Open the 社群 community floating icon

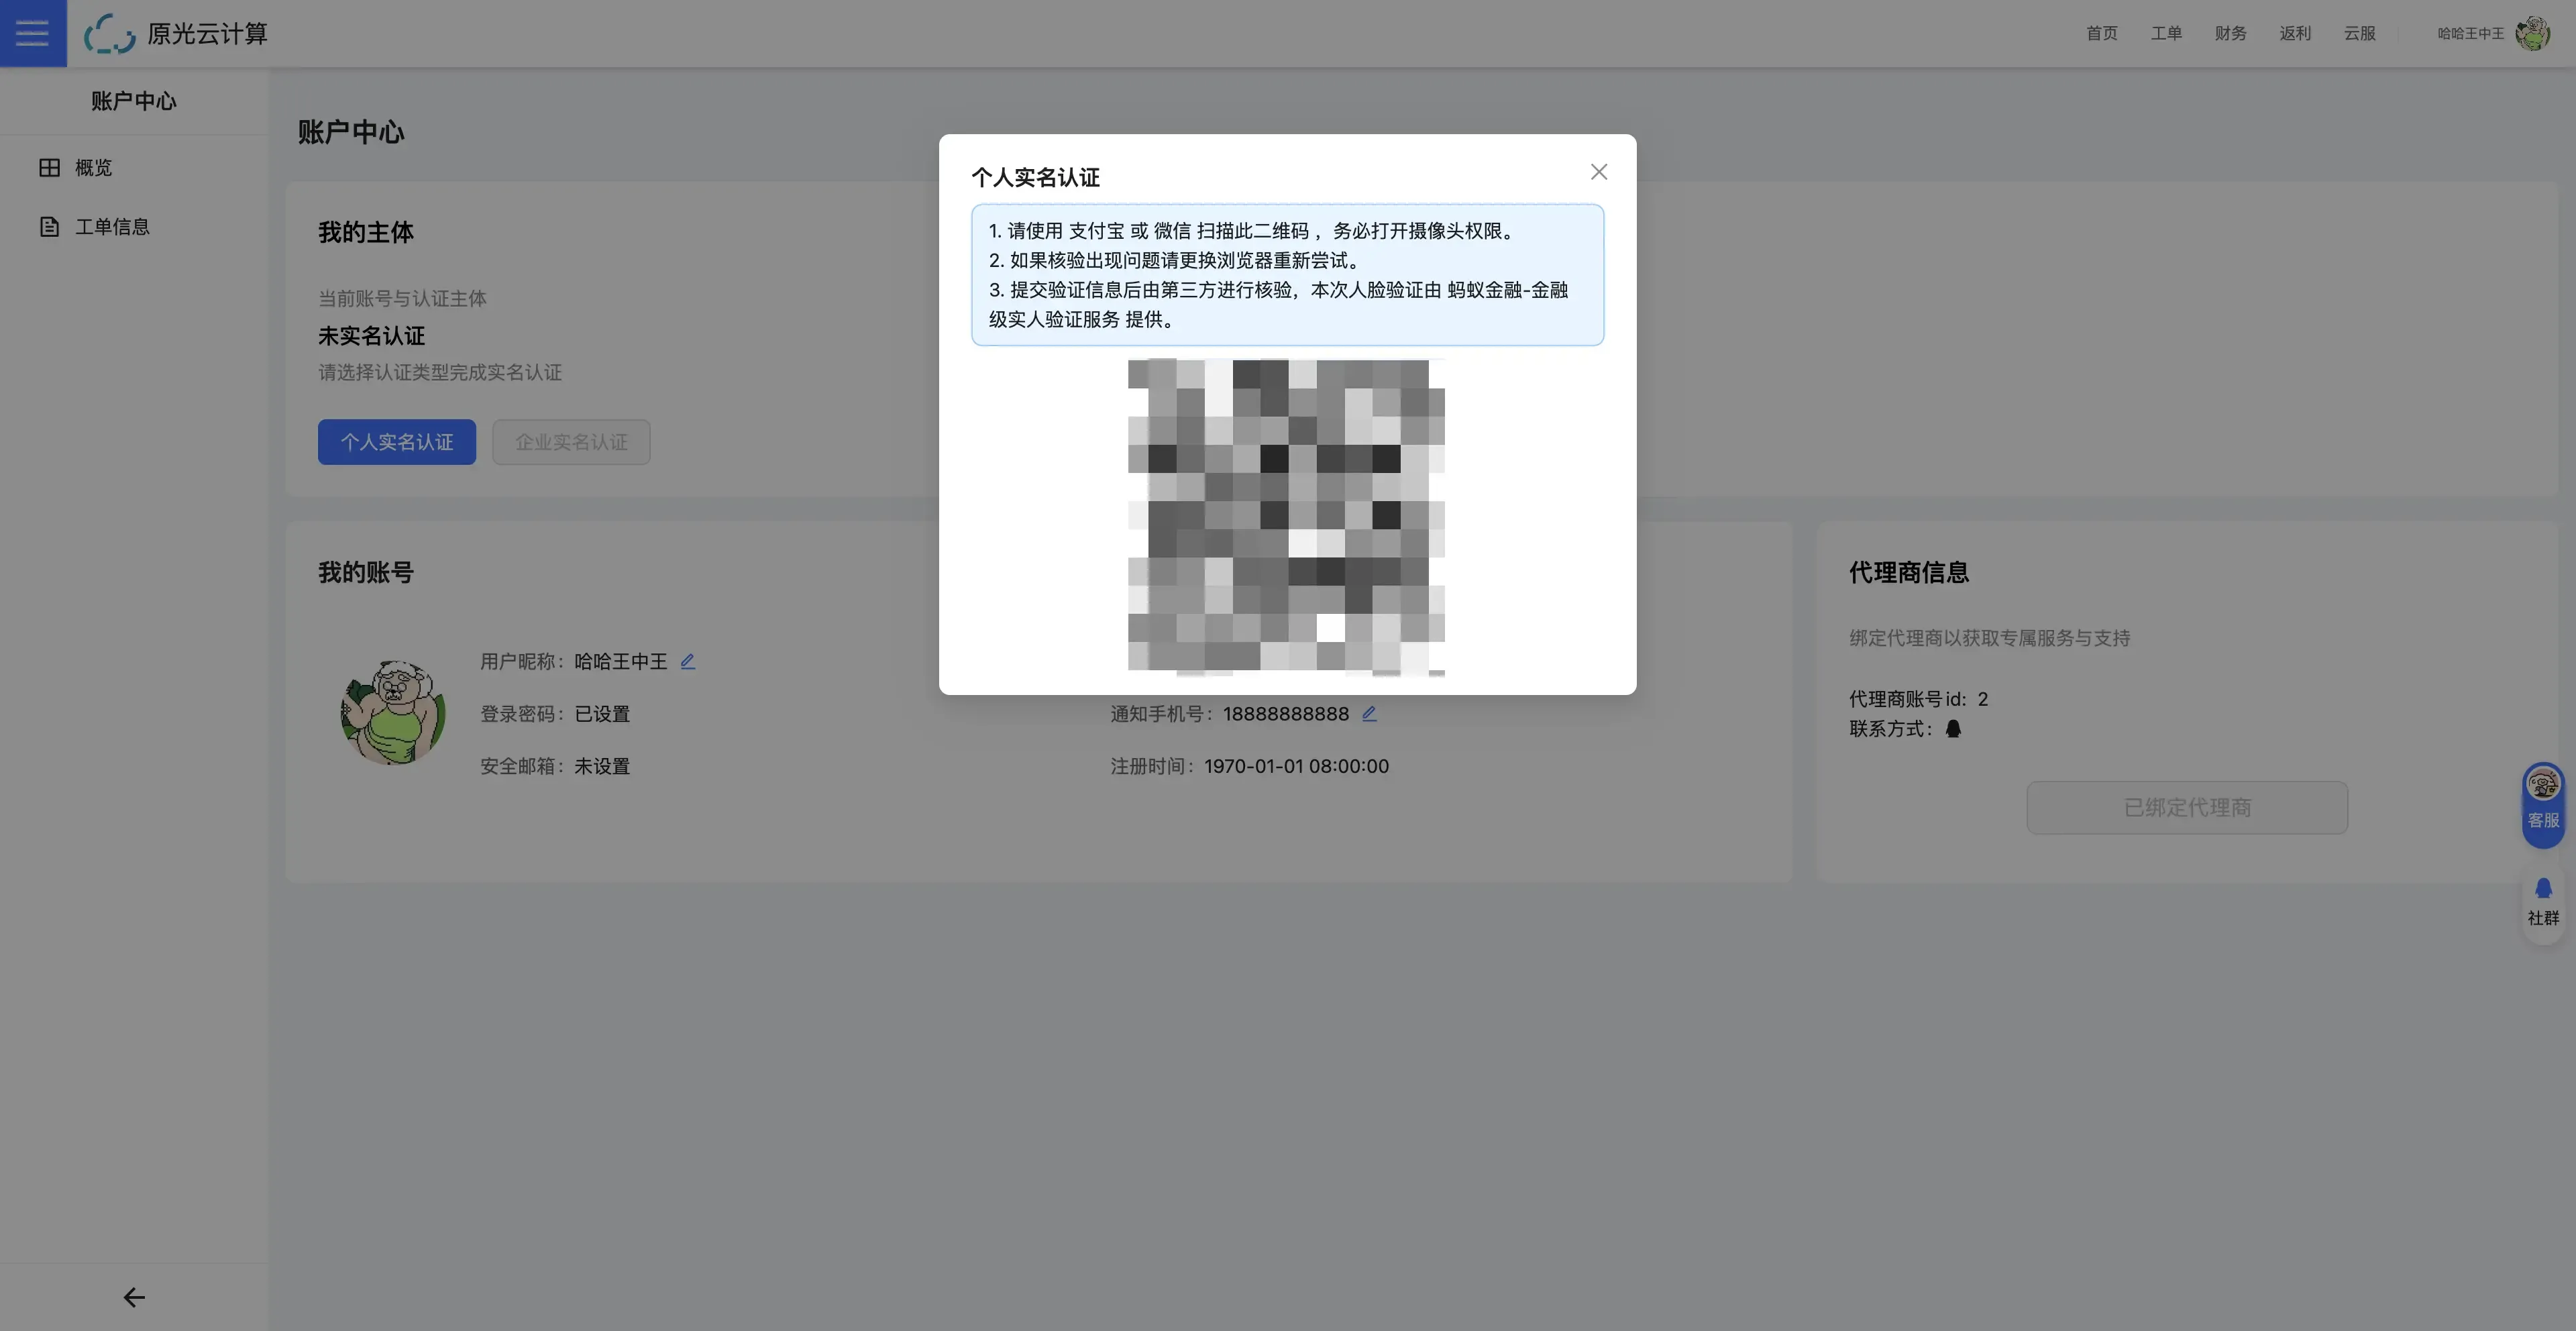click(x=2542, y=901)
